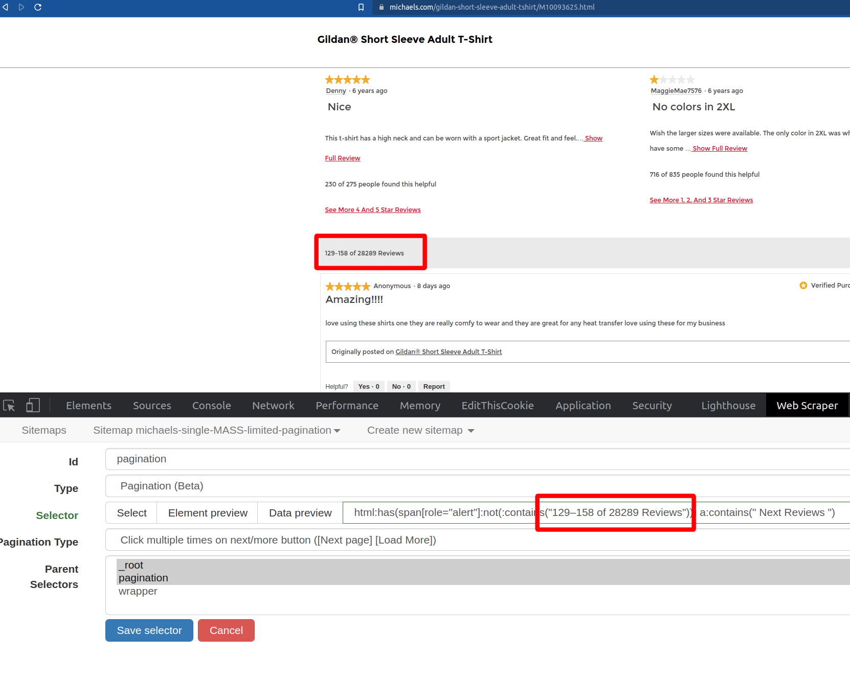Reload the page with refresh icon
This screenshot has width=850, height=682.
(x=38, y=7)
